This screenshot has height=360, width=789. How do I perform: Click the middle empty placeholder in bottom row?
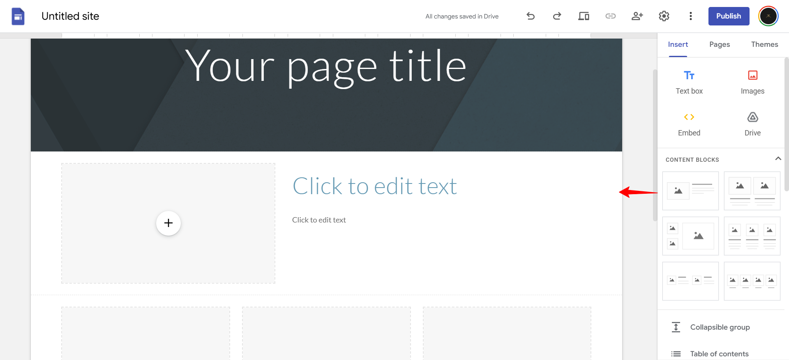pos(326,333)
